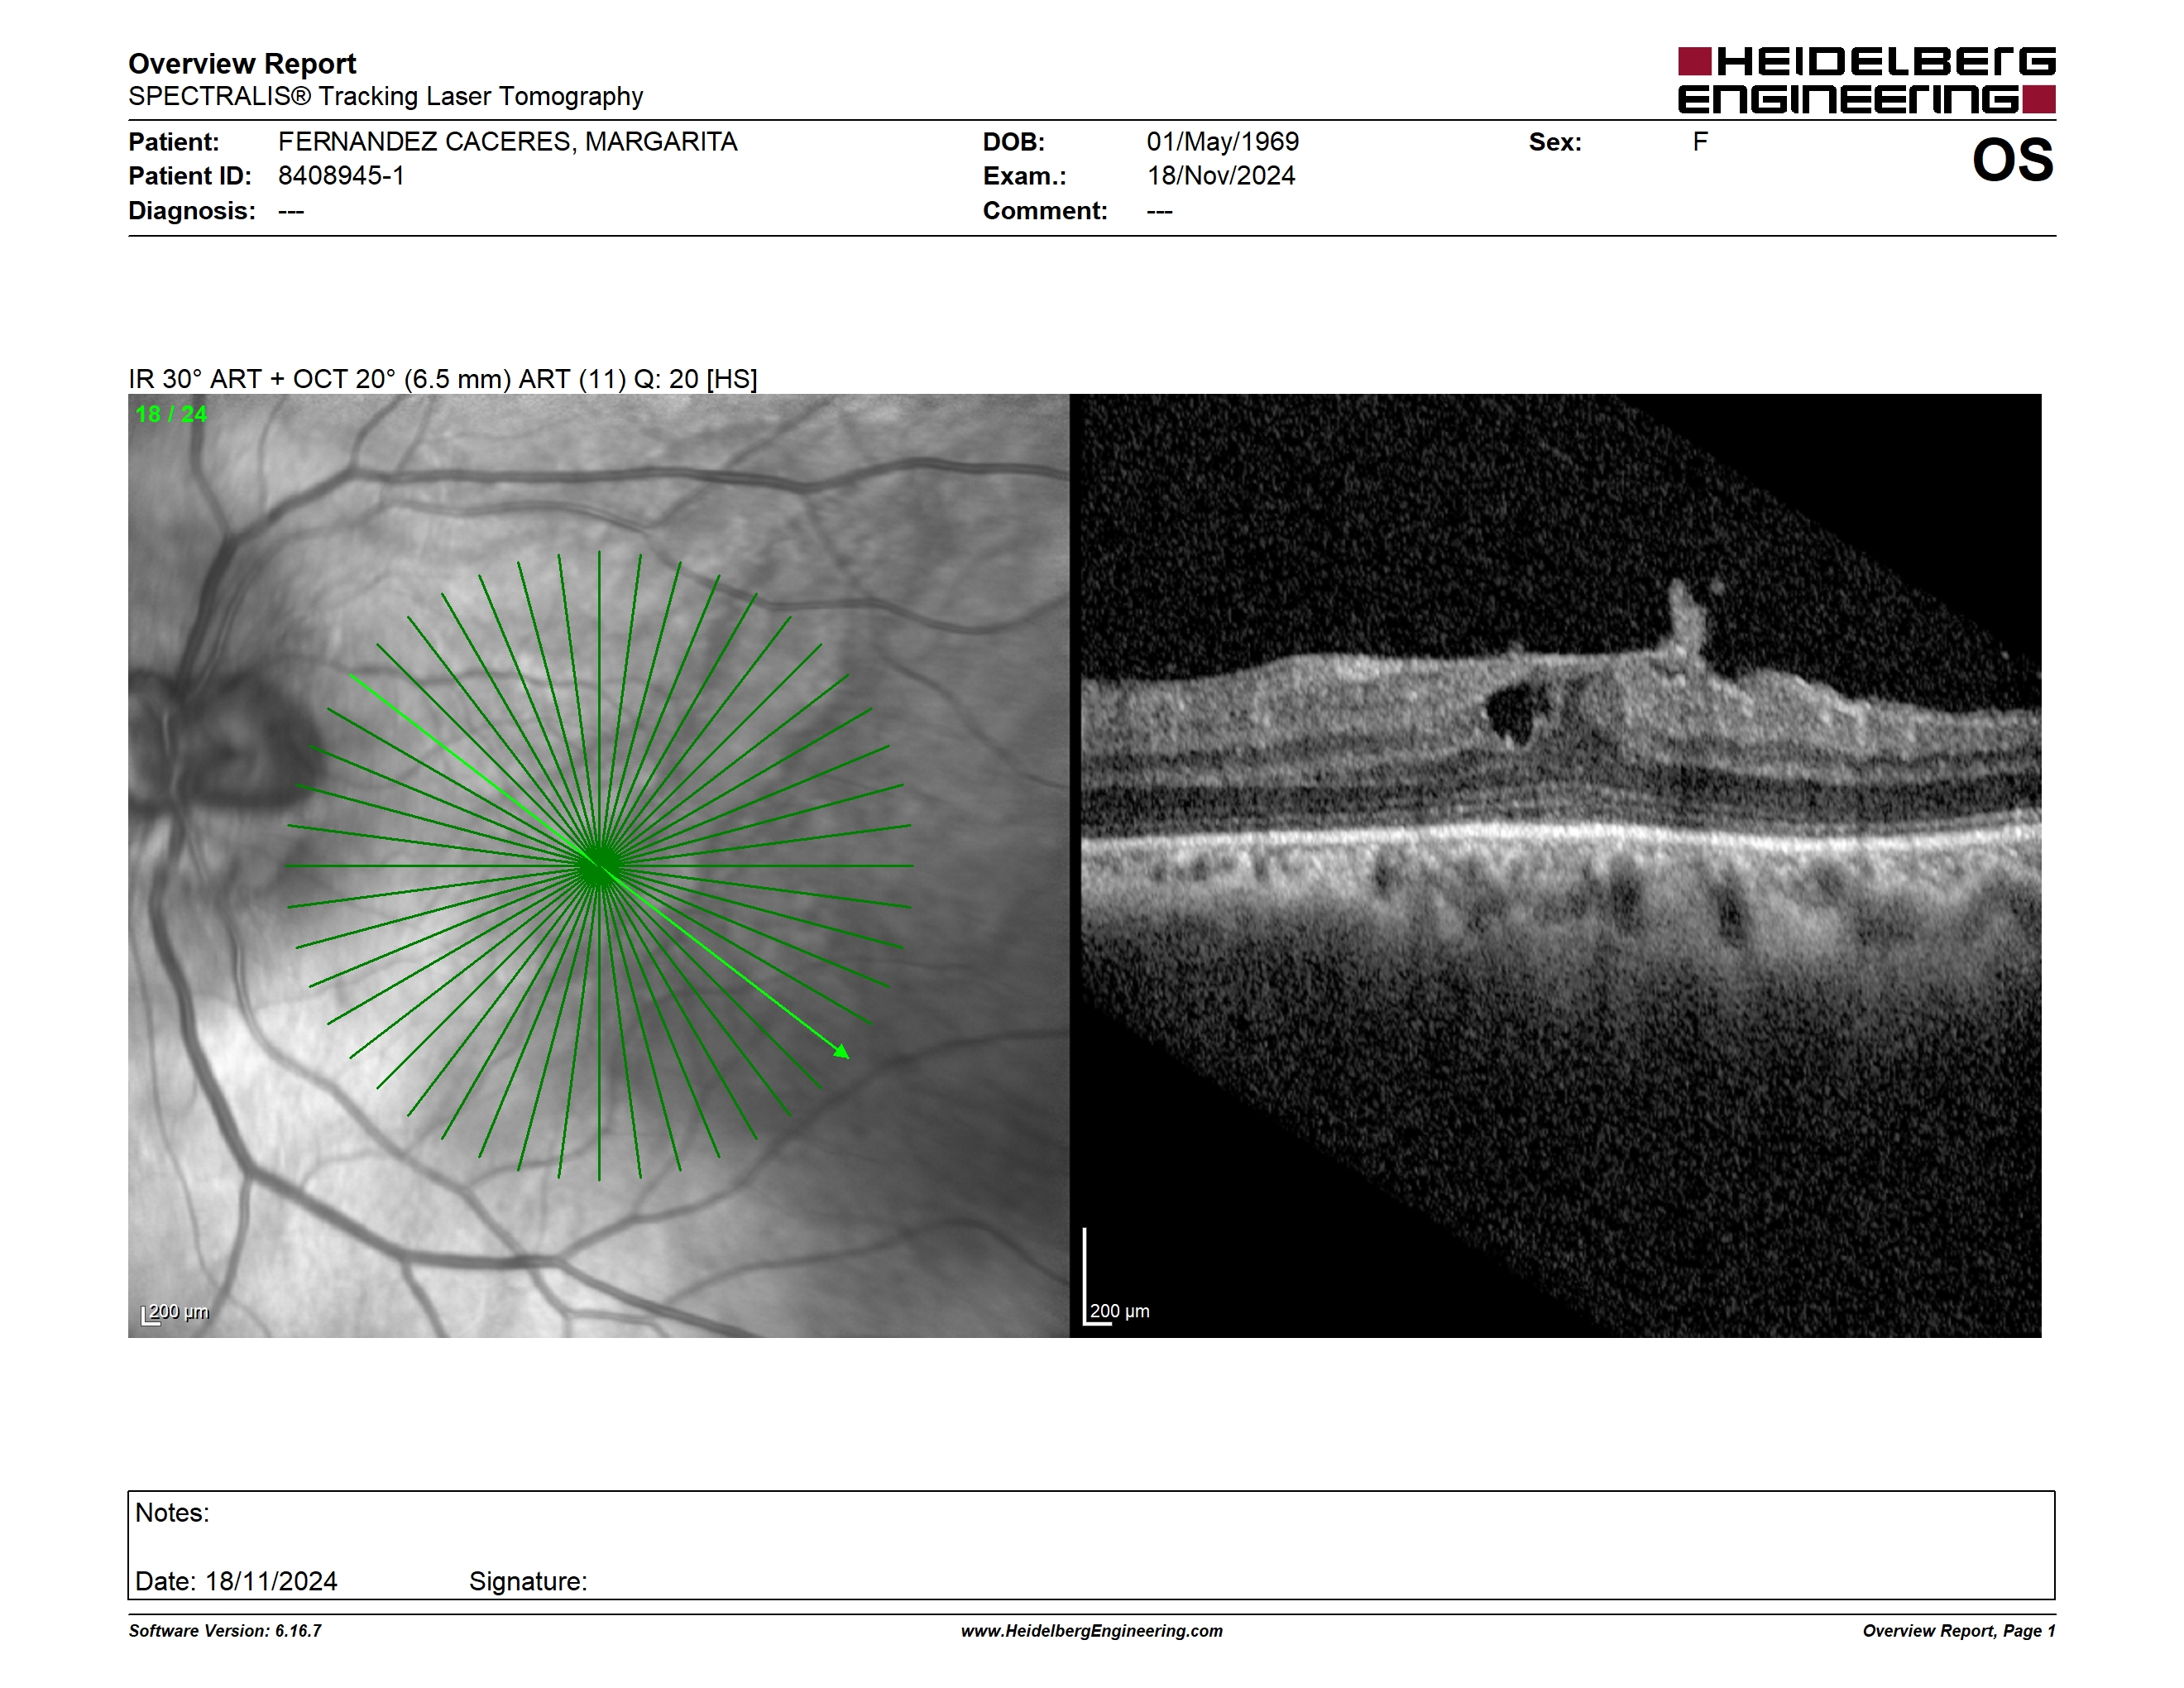This screenshot has width=2184, height=1688.
Task: Click the Sex value F
Action: click(1700, 142)
